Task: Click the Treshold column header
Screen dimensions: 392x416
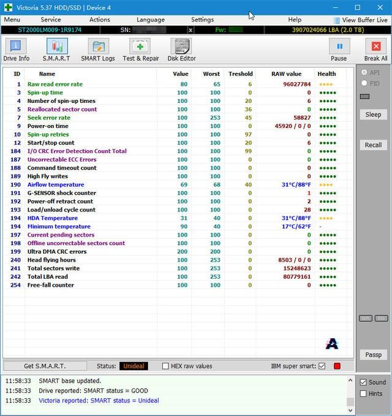Action: (241, 74)
